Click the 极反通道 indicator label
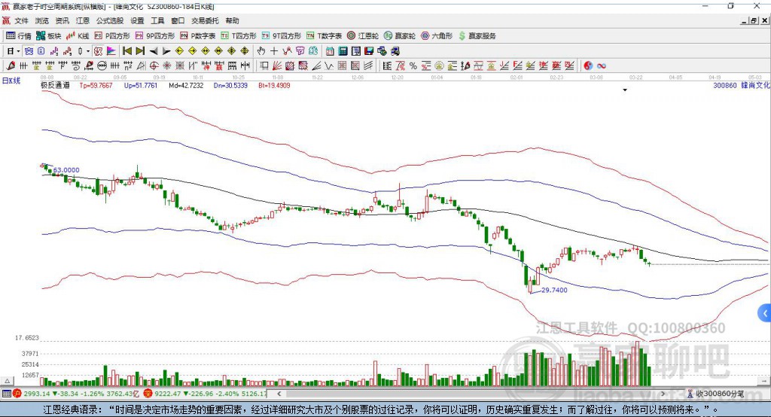This screenshot has width=771, height=417. (x=55, y=85)
